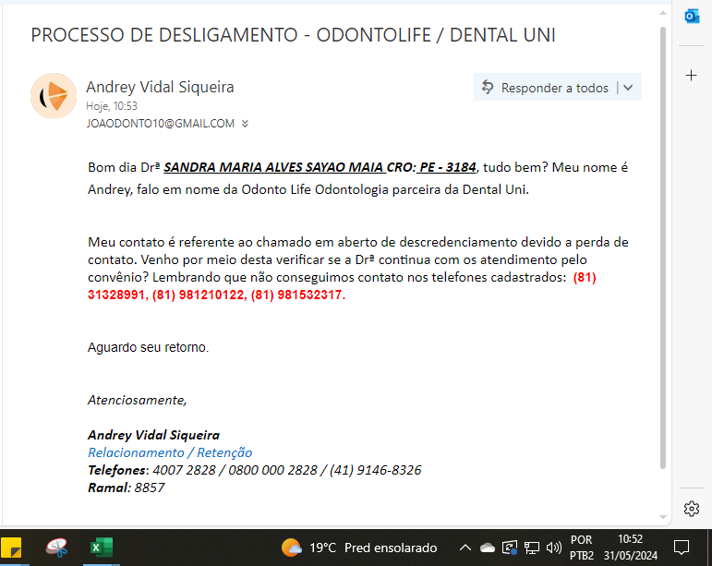The height and width of the screenshot is (566, 712).
Task: Click the sender avatar of Andrey Vidal Siqueira
Action: 54,96
